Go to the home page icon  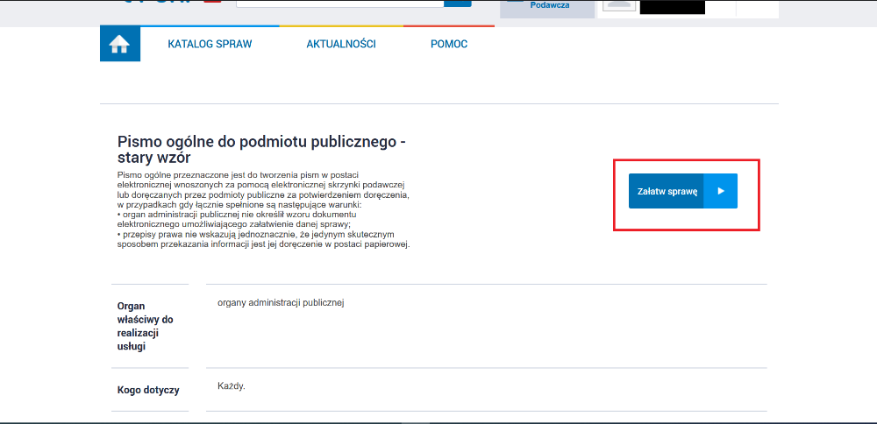[x=119, y=45]
